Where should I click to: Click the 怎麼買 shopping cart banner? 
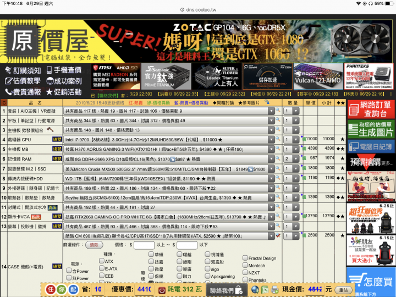371,282
